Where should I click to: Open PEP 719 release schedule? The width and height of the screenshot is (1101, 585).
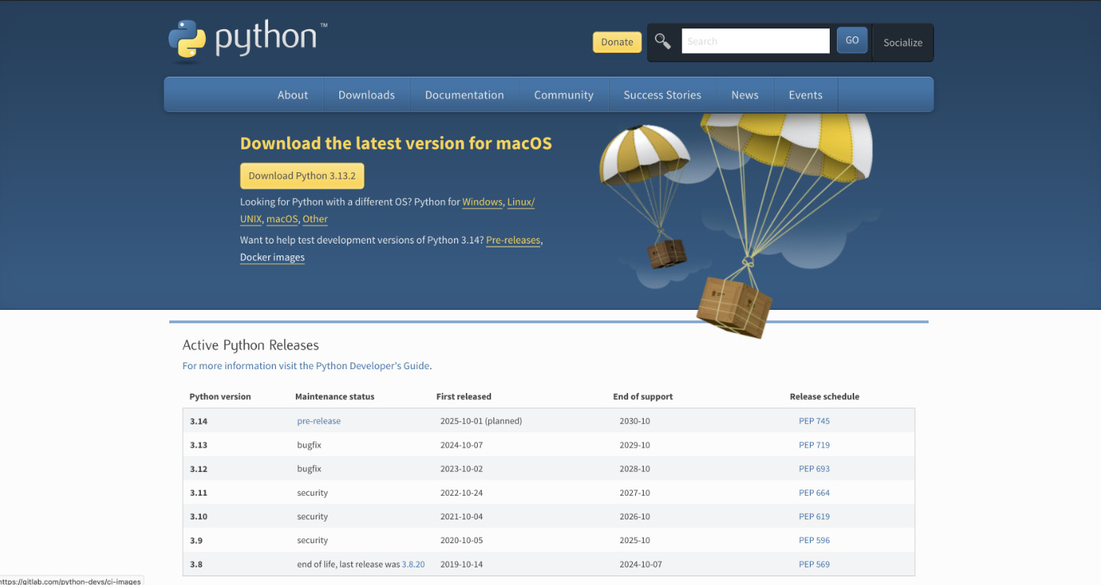point(814,445)
